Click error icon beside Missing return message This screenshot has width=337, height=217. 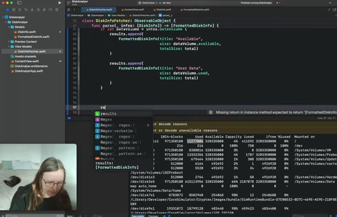coord(211,112)
